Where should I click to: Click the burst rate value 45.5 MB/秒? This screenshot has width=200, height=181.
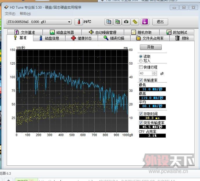(152, 127)
